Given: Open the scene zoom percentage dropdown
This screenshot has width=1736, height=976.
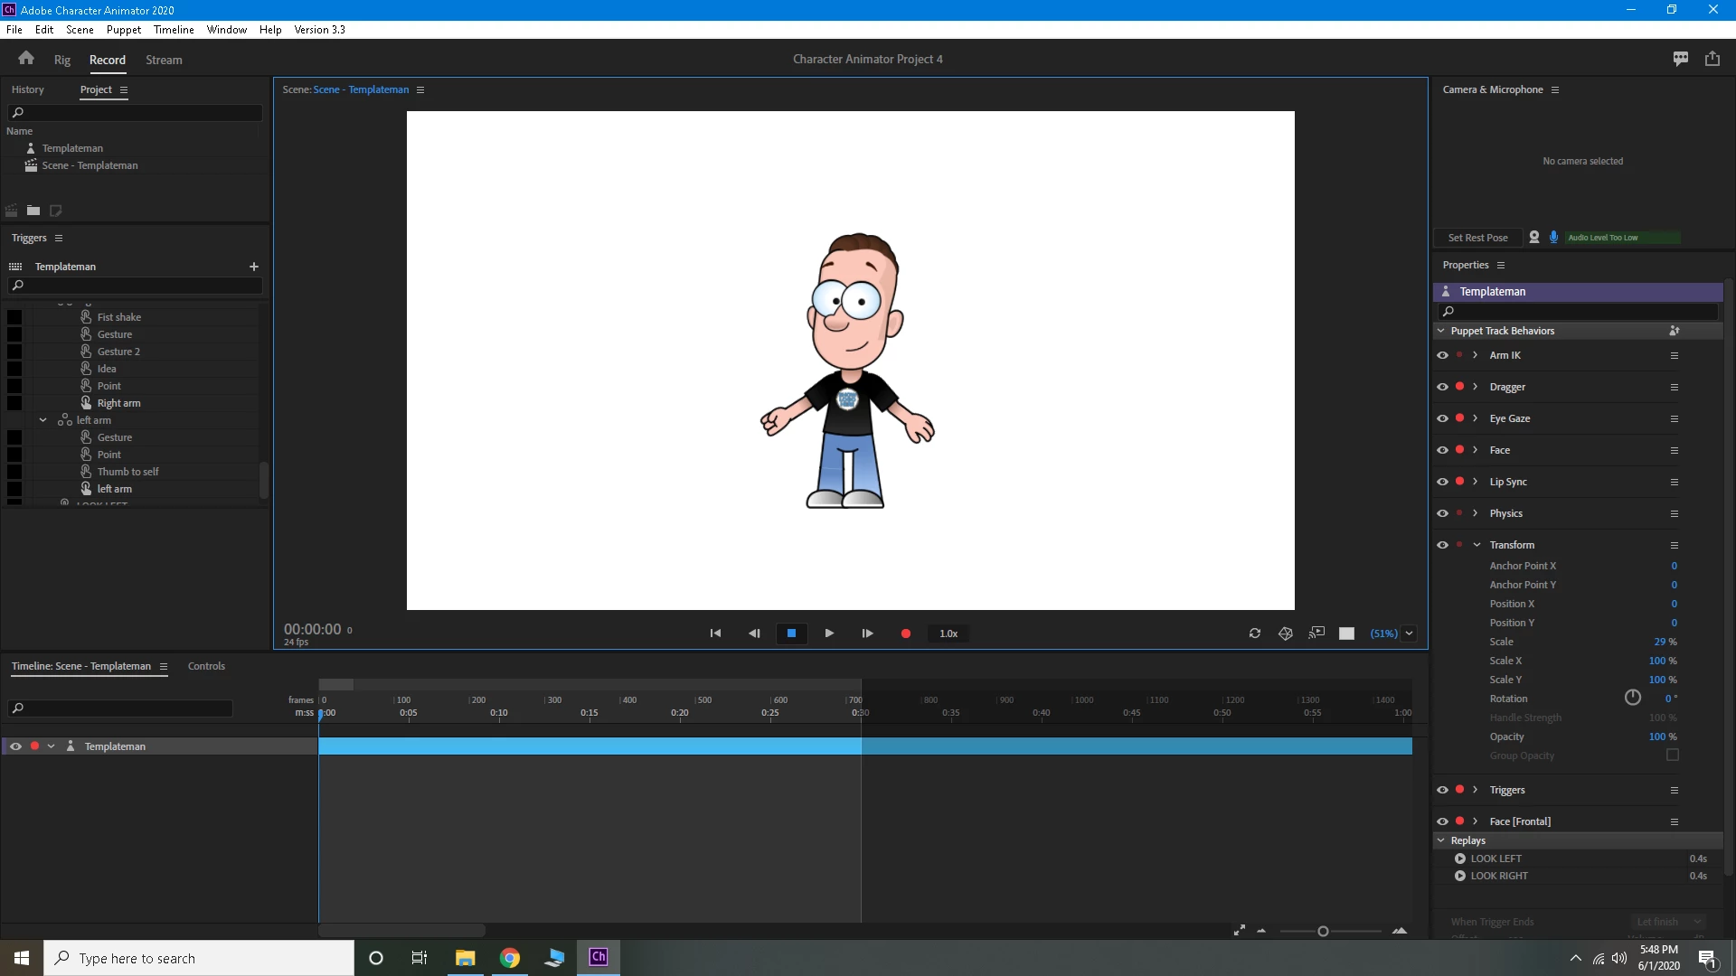Looking at the screenshot, I should pyautogui.click(x=1409, y=633).
